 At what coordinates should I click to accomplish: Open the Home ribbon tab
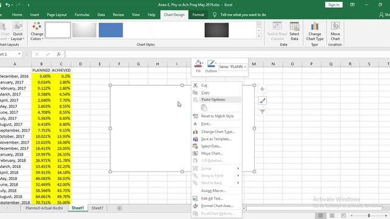17,15
